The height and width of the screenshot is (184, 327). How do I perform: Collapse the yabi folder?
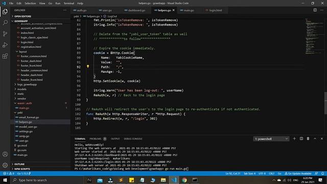pos(19,112)
